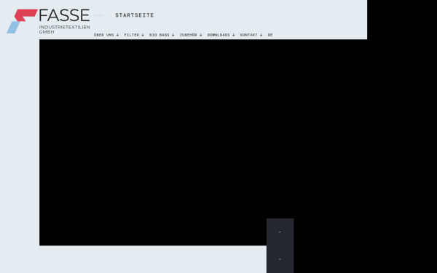The height and width of the screenshot is (273, 437).
Task: Expand the Kontakt menu
Action: click(251, 35)
